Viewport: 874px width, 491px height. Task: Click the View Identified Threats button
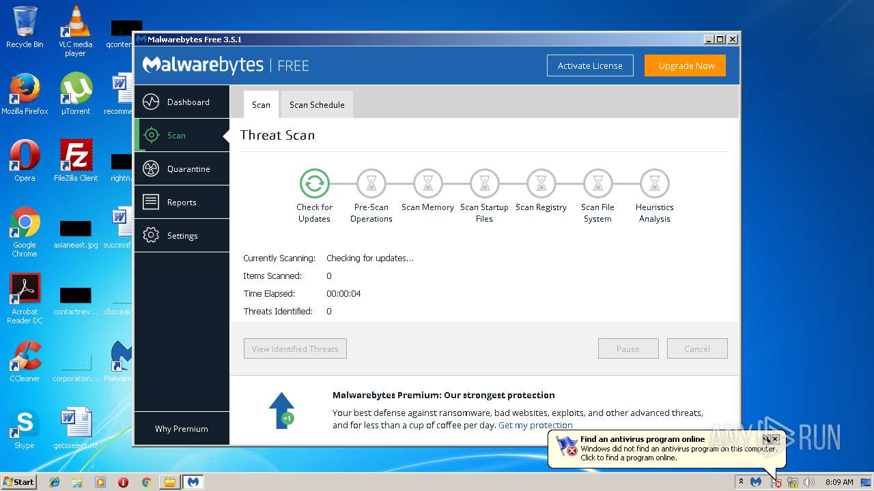295,348
